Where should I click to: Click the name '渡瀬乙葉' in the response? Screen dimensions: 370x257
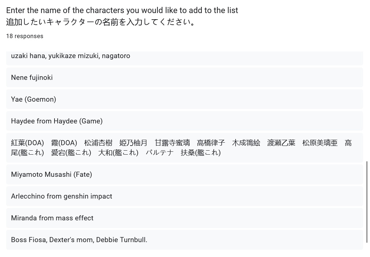pyautogui.click(x=281, y=143)
